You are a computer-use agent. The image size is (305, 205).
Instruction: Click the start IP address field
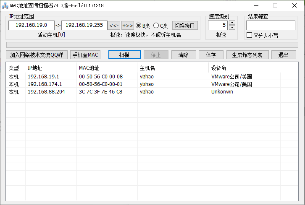(31, 26)
